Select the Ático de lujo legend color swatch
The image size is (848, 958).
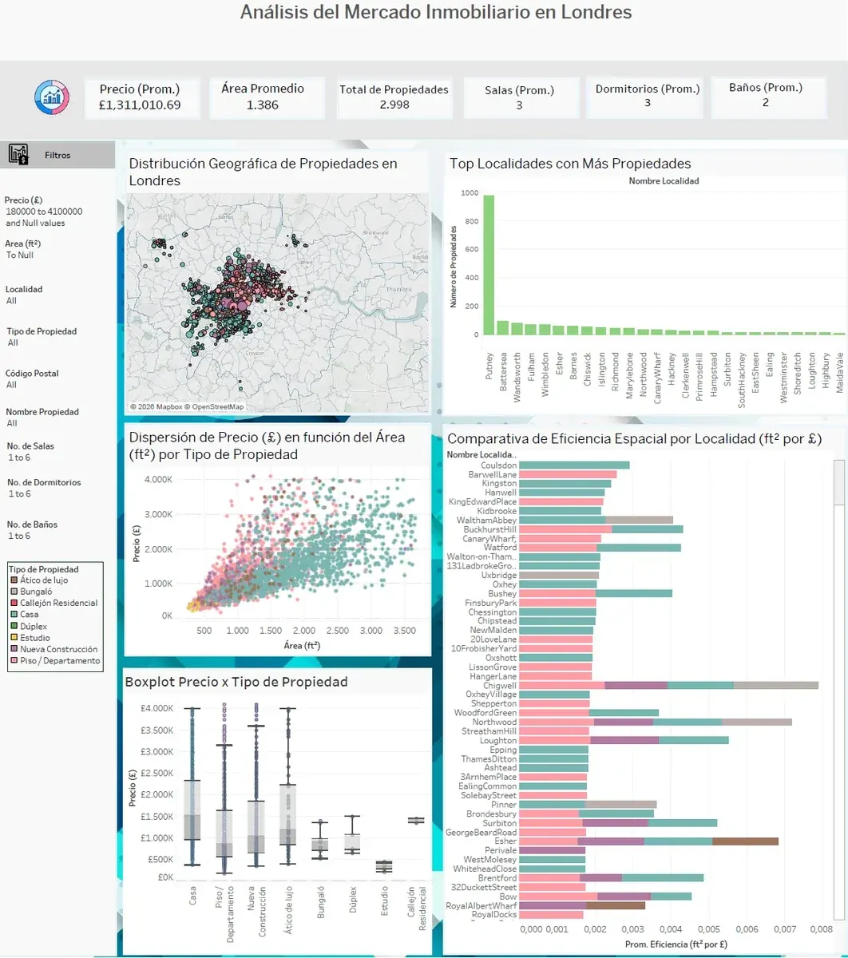coord(14,580)
